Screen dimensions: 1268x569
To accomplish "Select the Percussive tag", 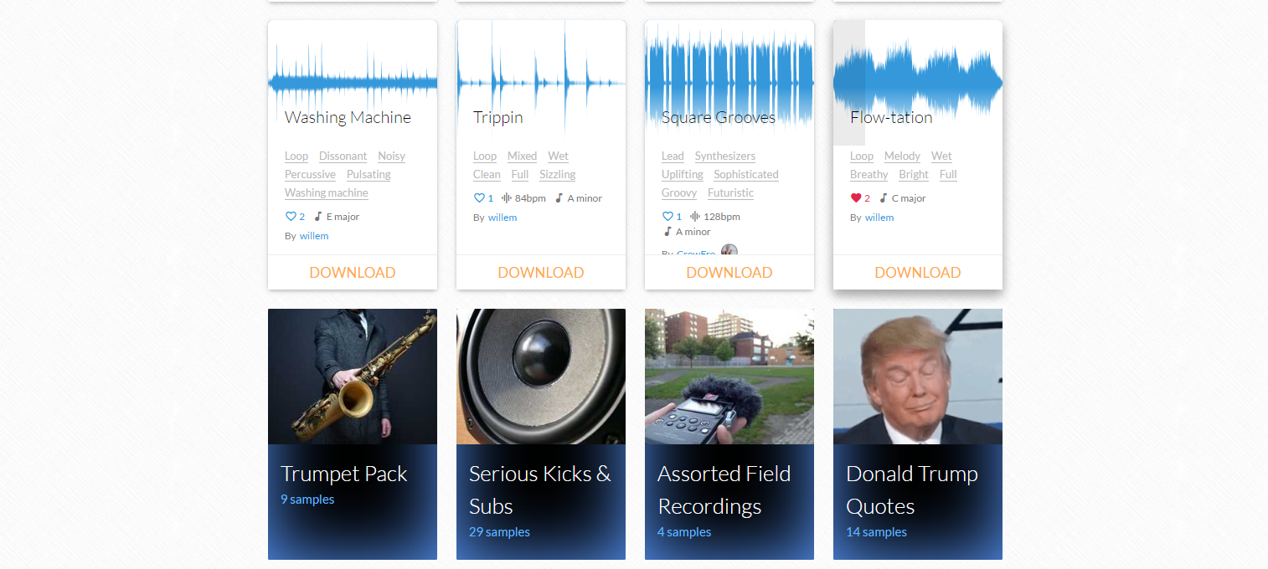I will pyautogui.click(x=310, y=175).
